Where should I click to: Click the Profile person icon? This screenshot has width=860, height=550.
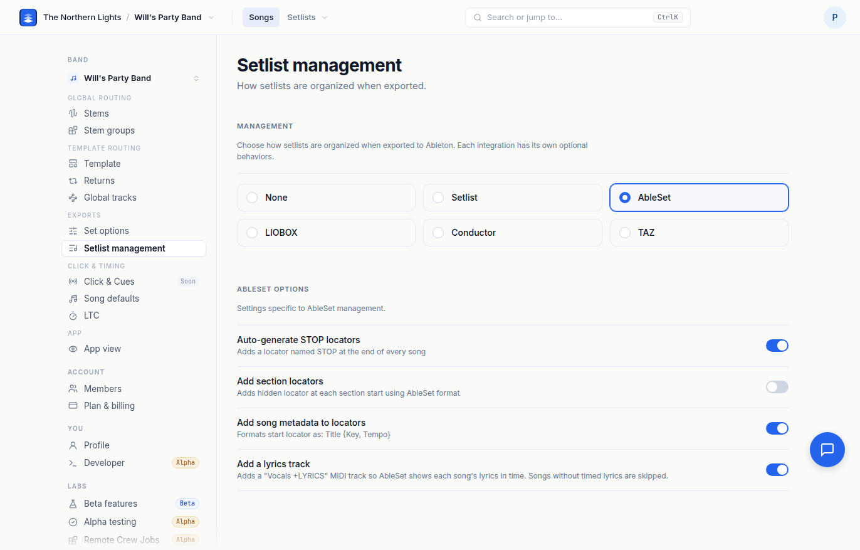(x=73, y=445)
